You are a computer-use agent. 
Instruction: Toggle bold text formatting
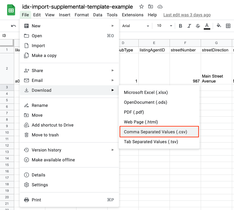click(181, 26)
